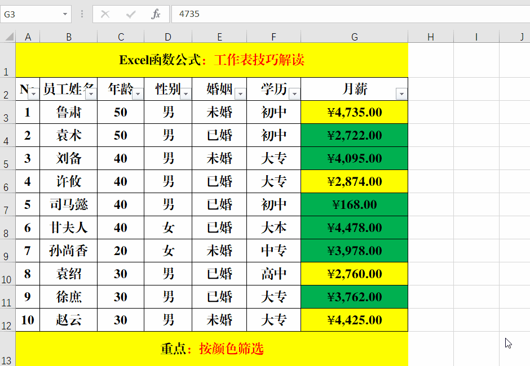Click employee name cell 司马懿
The width and height of the screenshot is (530, 366).
tap(69, 204)
